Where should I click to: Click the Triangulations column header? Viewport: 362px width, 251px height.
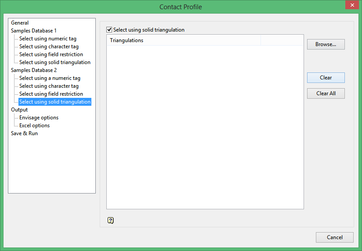[x=184, y=40]
